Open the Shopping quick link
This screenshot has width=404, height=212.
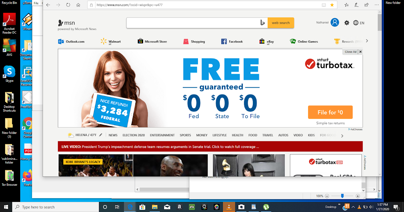click(194, 41)
